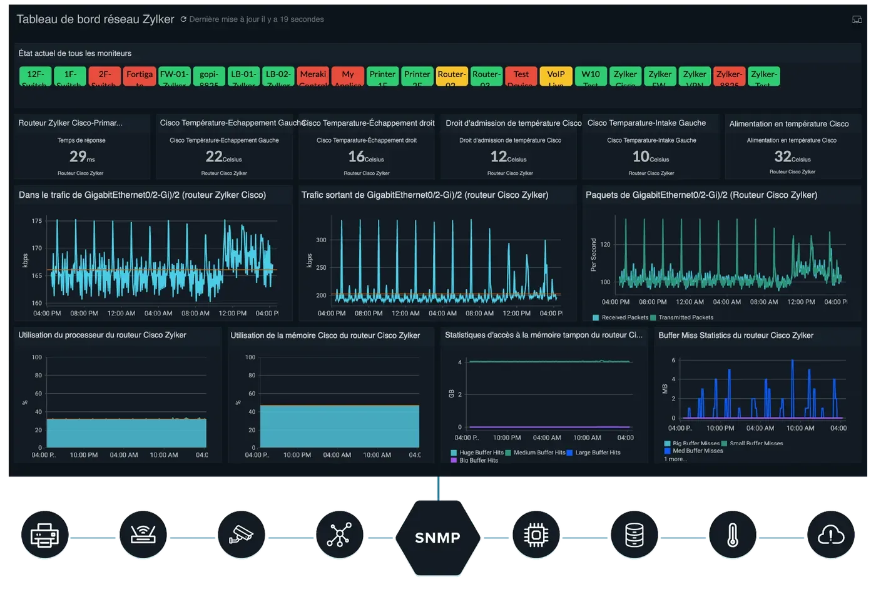Toggle the Transmitted Packets legend entry

click(x=682, y=317)
